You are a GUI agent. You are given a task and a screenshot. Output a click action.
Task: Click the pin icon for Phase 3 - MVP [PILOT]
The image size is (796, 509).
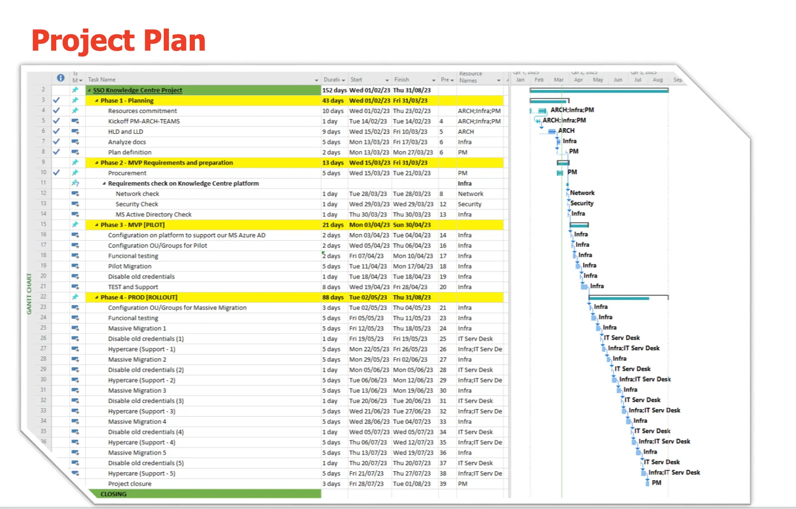tap(76, 225)
